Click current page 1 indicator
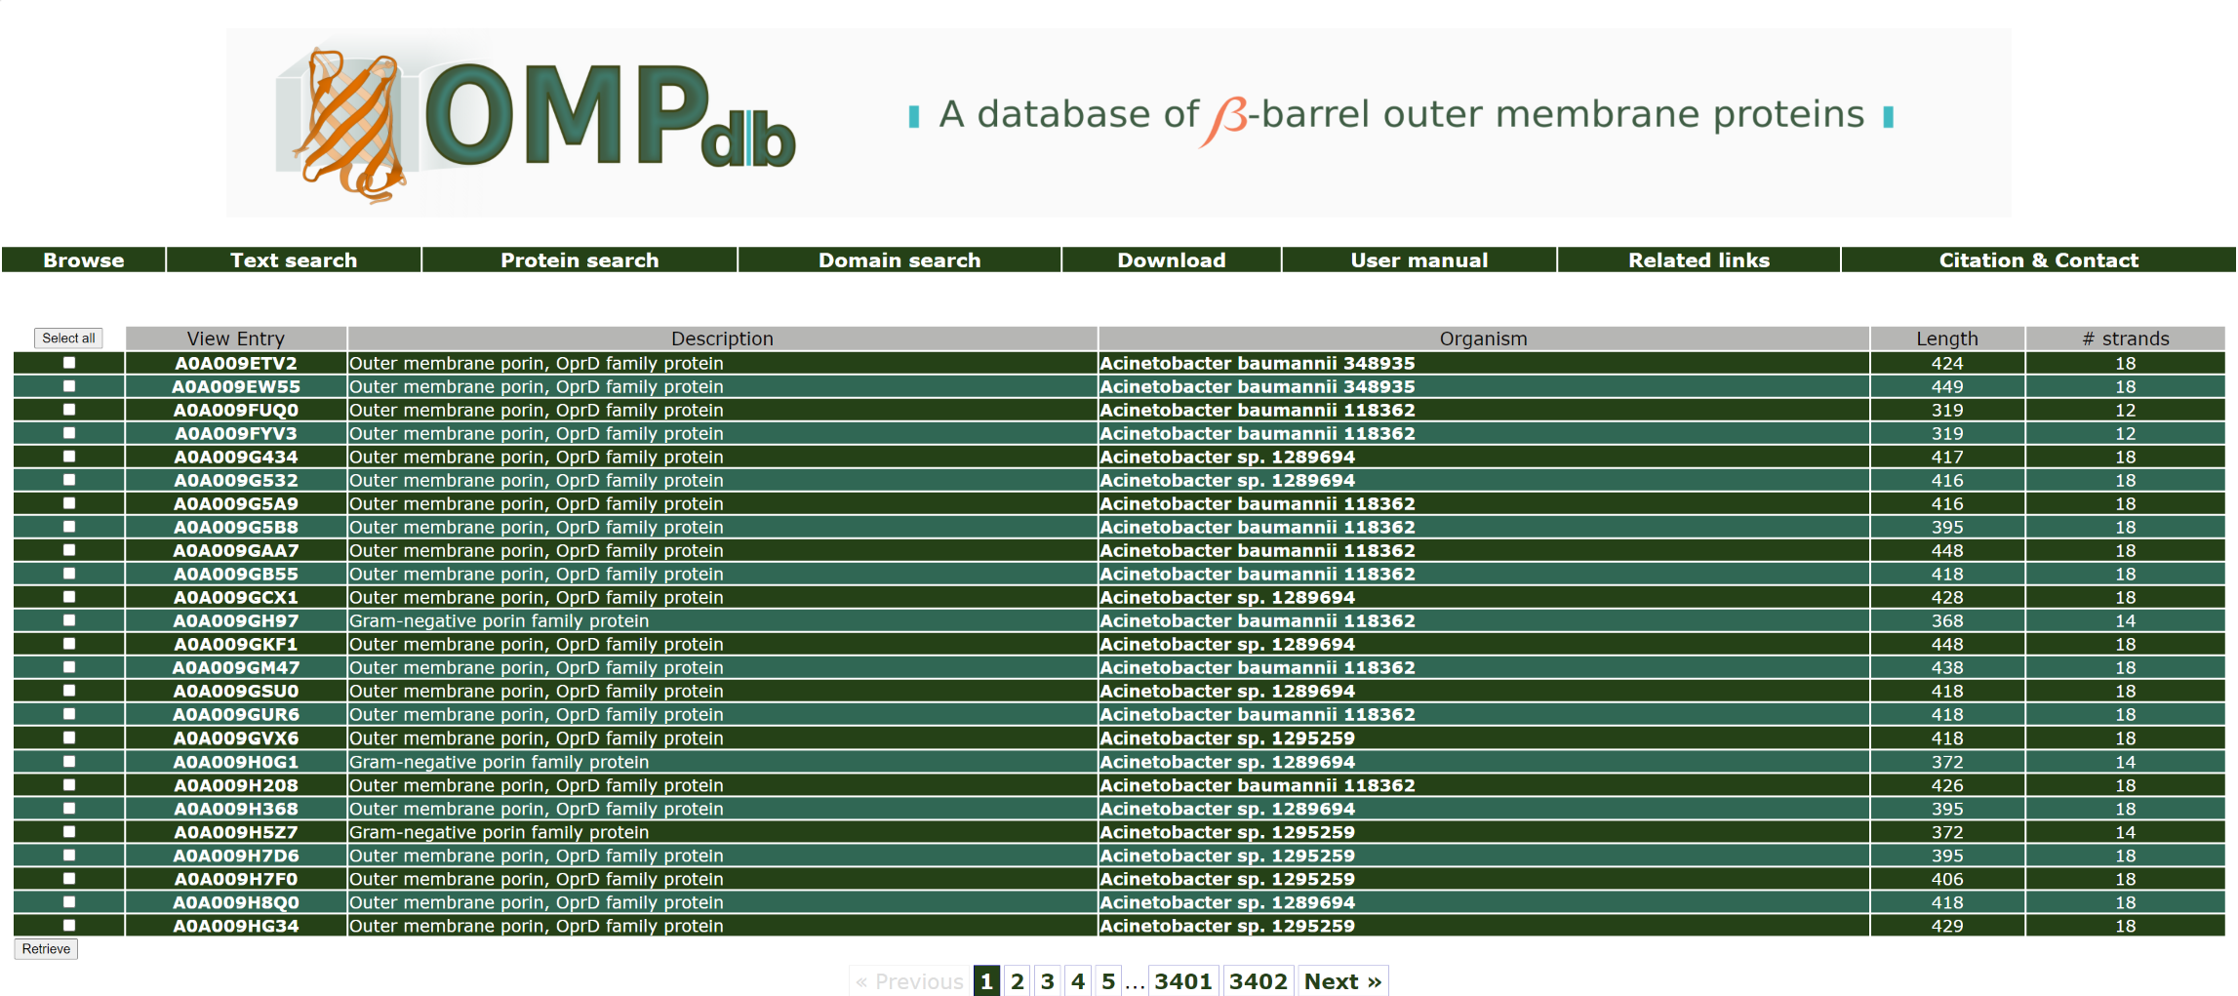The image size is (2238, 996). (987, 981)
